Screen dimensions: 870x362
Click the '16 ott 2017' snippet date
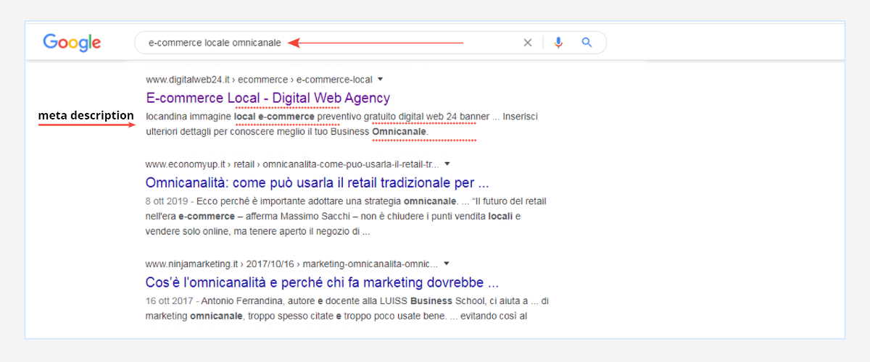(169, 300)
